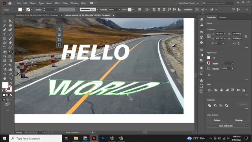Select the Mesh tool
The height and width of the screenshot is (142, 252).
pos(5,61)
